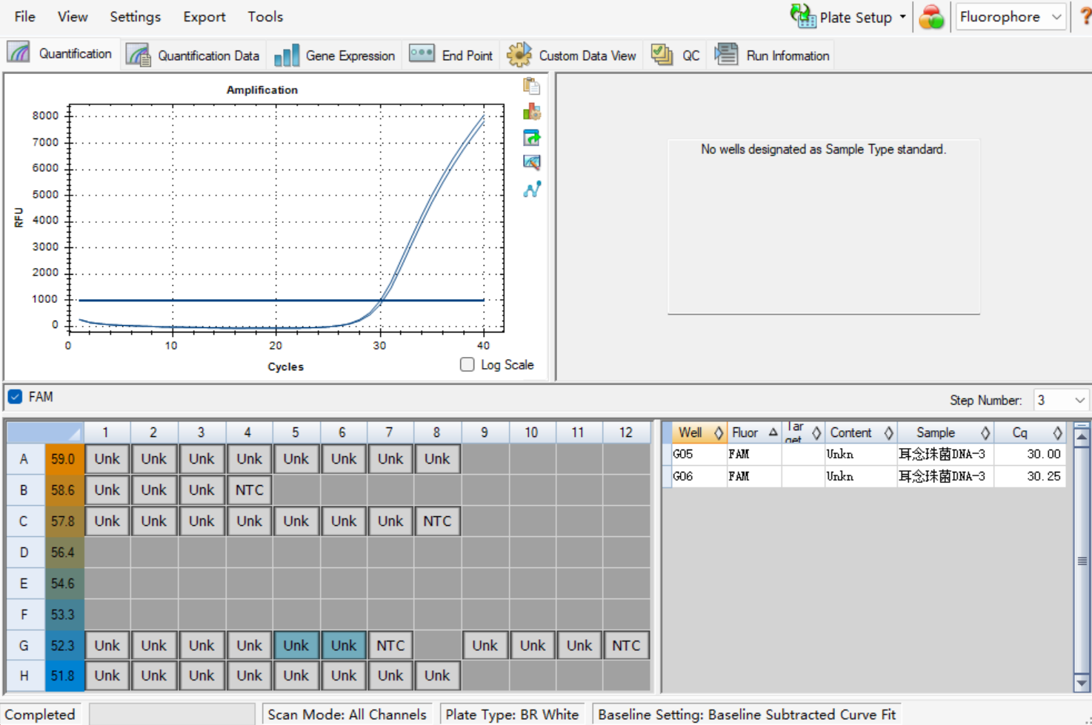This screenshot has height=725, width=1092.
Task: Click the Cq value 30.25
Action: click(x=1043, y=476)
